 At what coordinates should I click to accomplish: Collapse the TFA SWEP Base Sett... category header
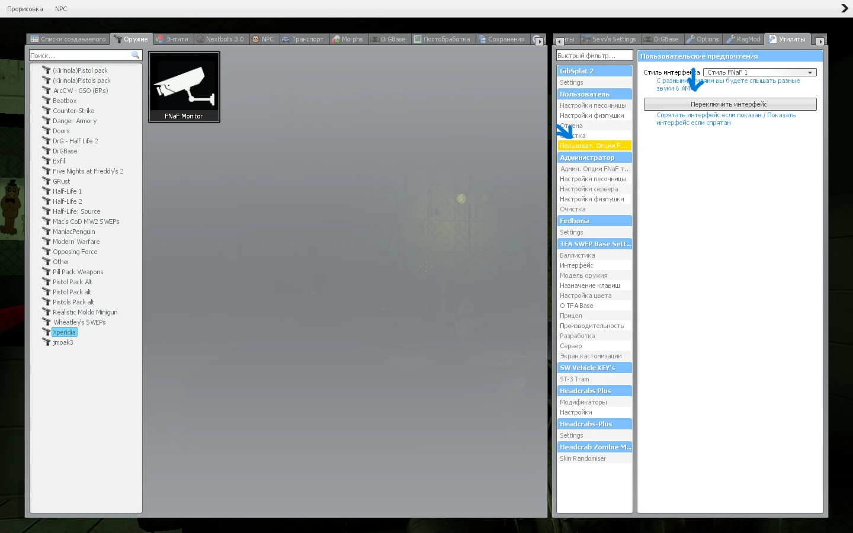pos(594,244)
